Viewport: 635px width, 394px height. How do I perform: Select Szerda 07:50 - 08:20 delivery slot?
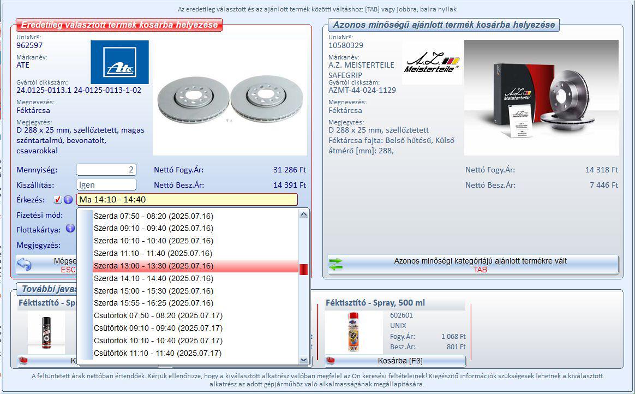(196, 216)
